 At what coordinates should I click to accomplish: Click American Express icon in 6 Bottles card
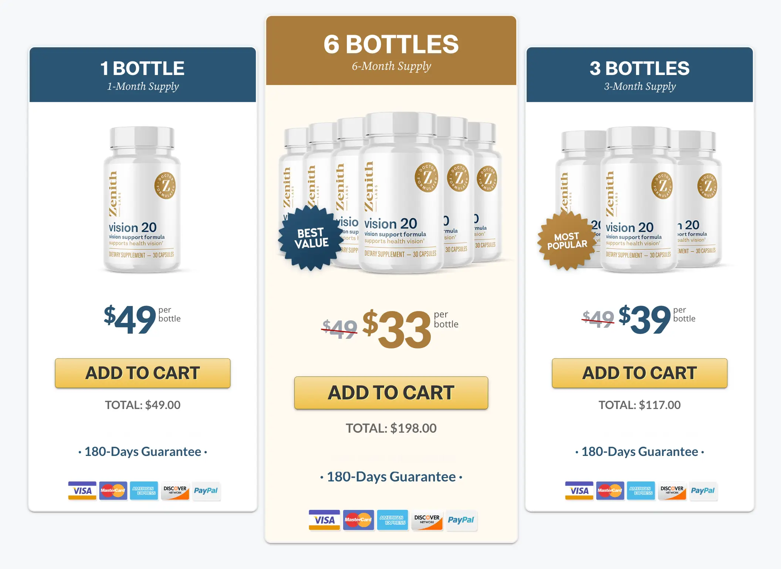[x=392, y=519]
